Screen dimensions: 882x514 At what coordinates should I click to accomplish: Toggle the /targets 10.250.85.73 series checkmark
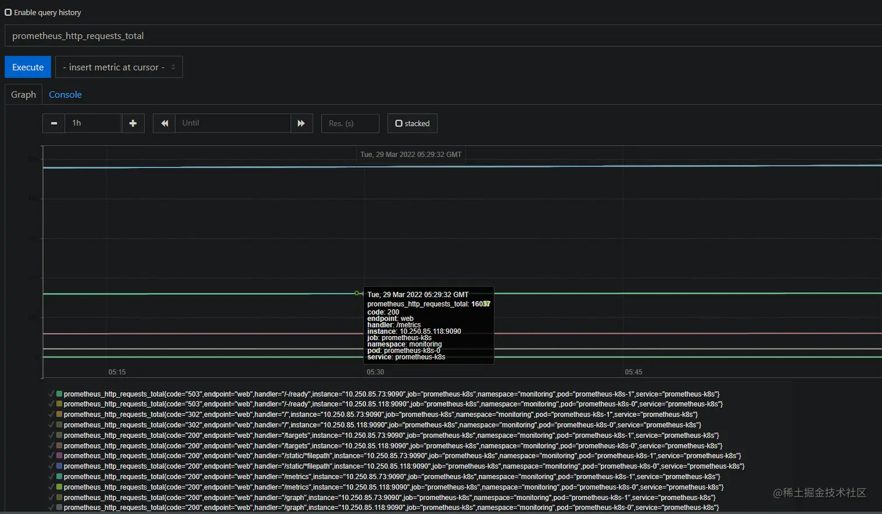[51, 435]
